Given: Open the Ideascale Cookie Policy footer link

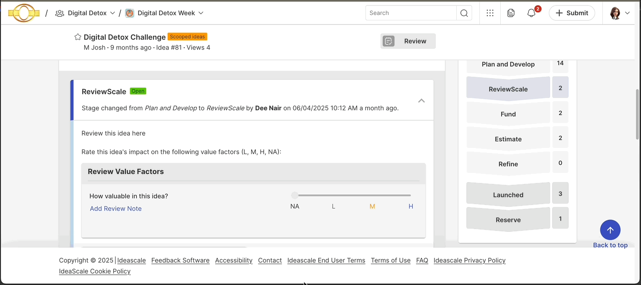Looking at the screenshot, I should pos(94,271).
